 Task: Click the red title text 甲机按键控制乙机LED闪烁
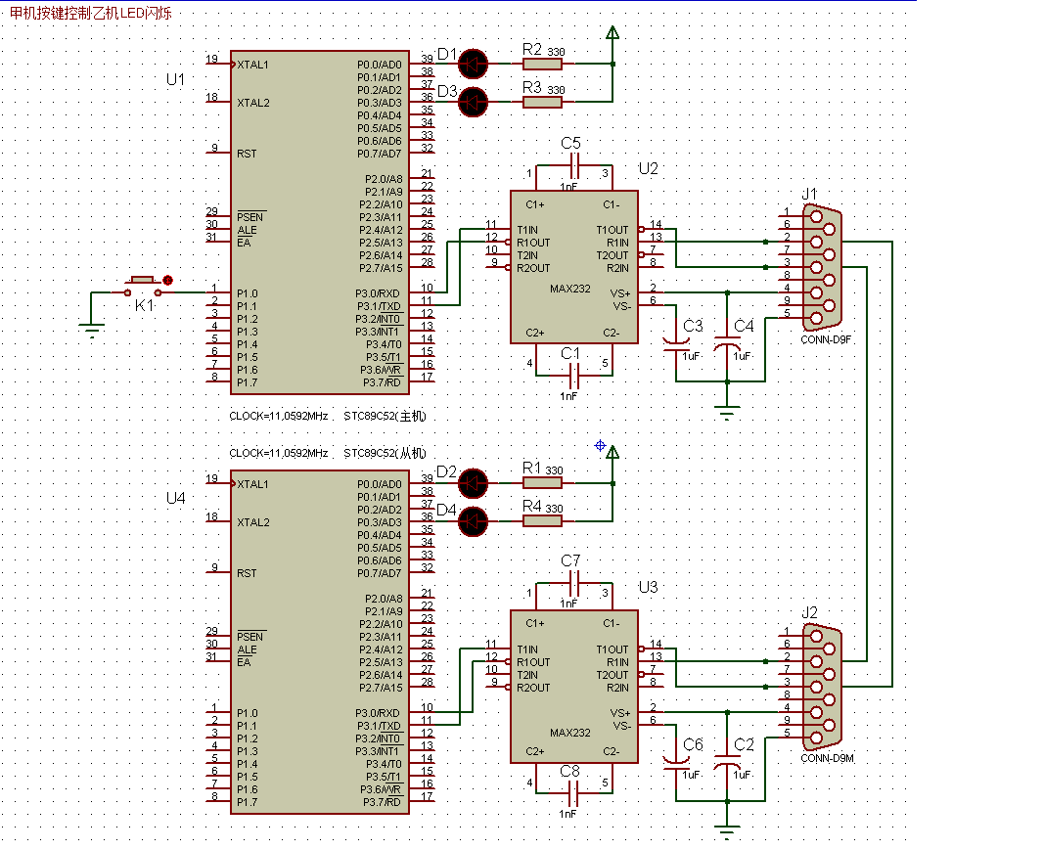pyautogui.click(x=91, y=13)
